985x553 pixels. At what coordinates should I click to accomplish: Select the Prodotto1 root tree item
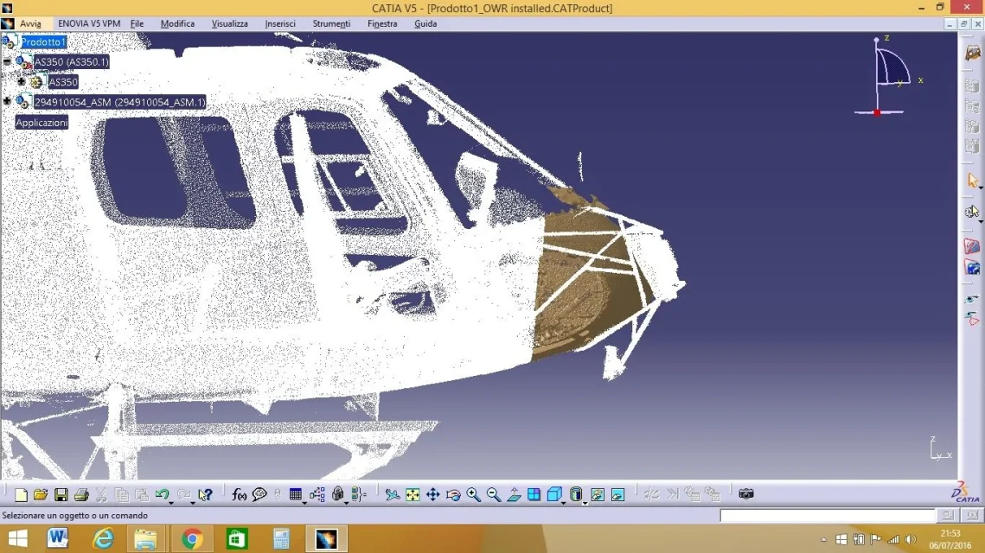[x=43, y=41]
